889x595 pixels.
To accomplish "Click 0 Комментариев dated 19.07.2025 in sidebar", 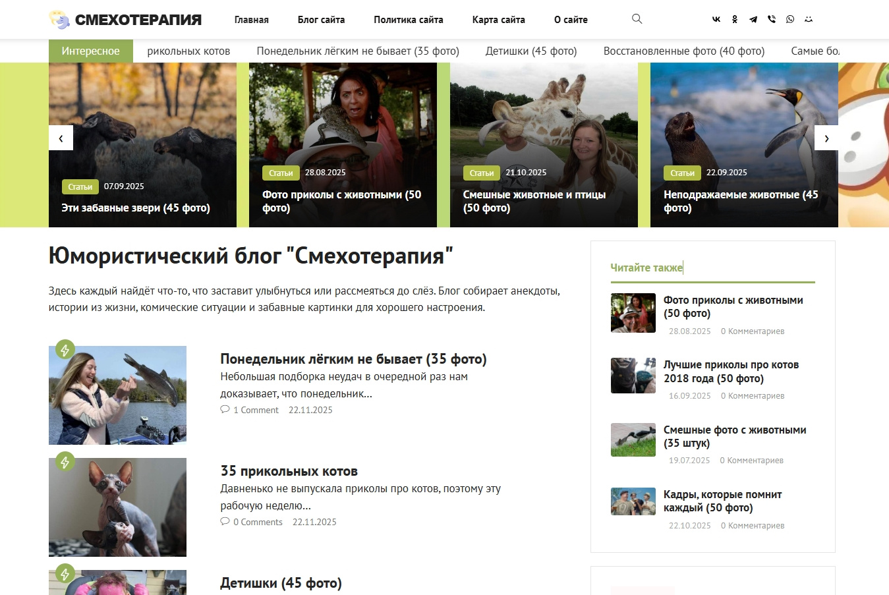I will pyautogui.click(x=751, y=461).
